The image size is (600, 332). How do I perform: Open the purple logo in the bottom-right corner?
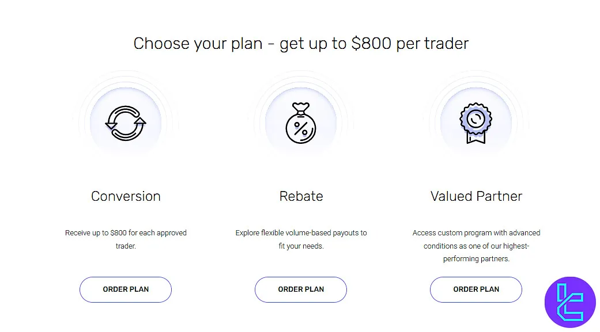pyautogui.click(x=569, y=302)
